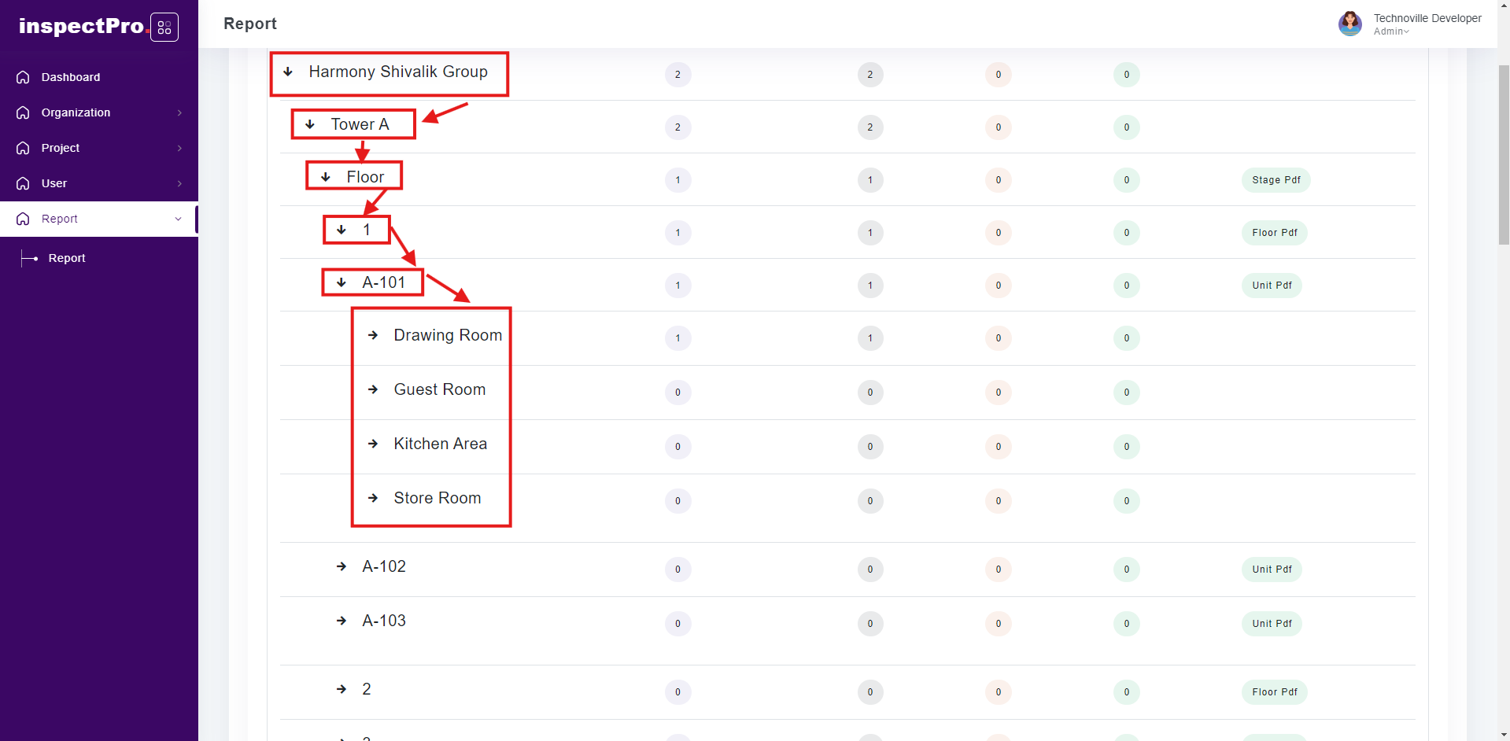Image resolution: width=1510 pixels, height=741 pixels.
Task: Click the User icon in sidebar
Action: (23, 183)
